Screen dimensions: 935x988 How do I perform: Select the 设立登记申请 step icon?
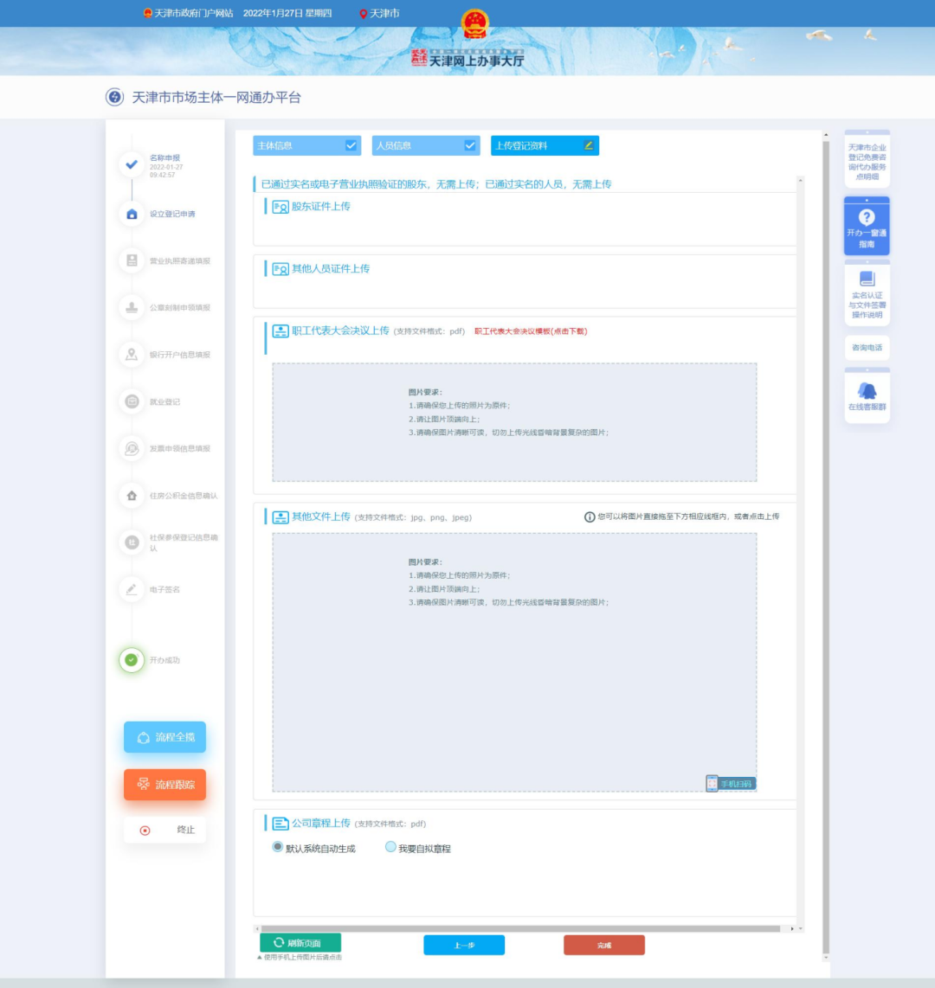131,215
